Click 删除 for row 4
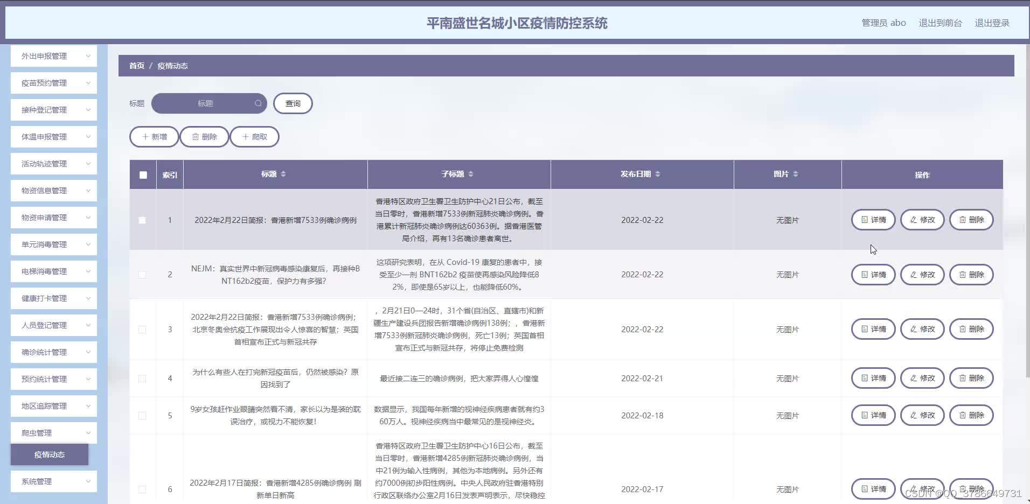Viewport: 1030px width, 504px height. tap(971, 378)
